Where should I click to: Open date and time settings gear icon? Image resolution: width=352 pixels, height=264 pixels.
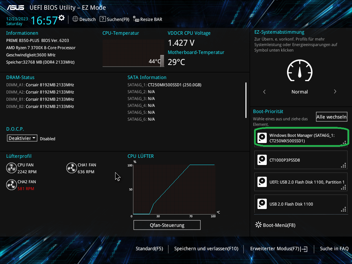coord(62,18)
